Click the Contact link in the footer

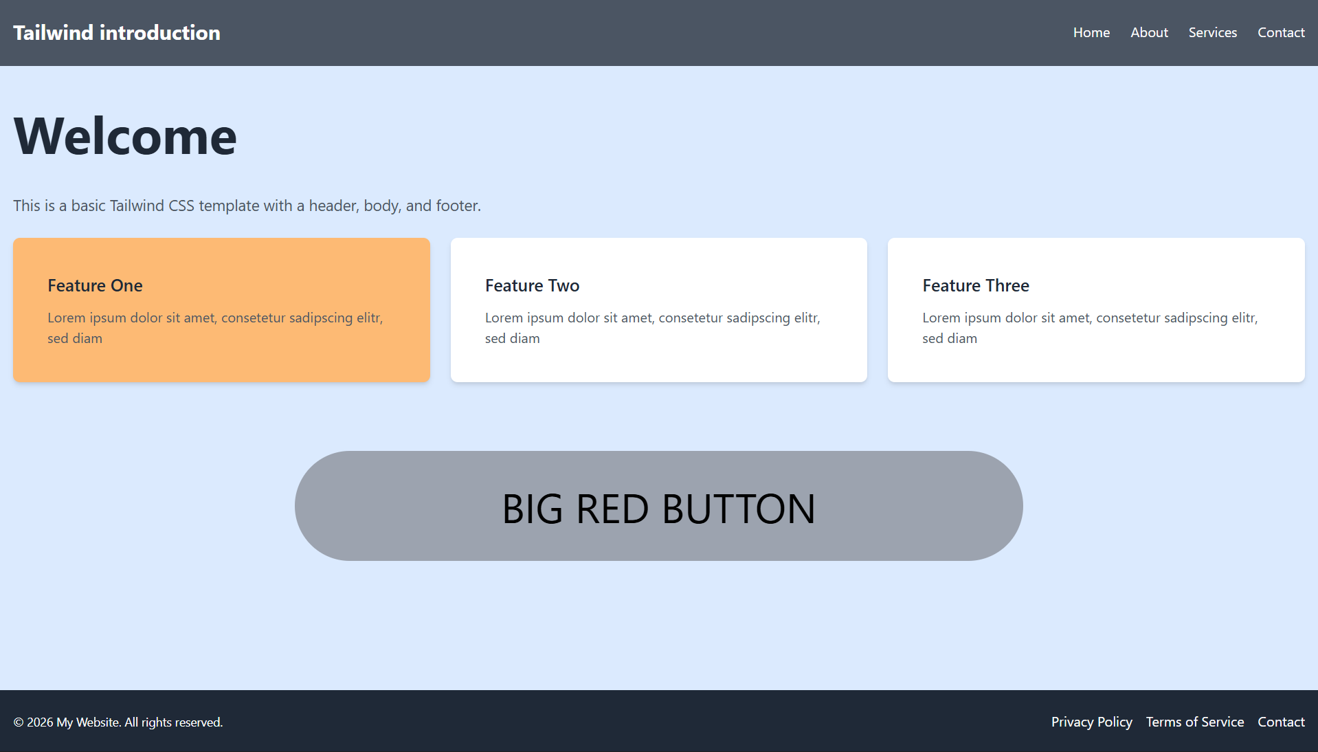(1280, 722)
